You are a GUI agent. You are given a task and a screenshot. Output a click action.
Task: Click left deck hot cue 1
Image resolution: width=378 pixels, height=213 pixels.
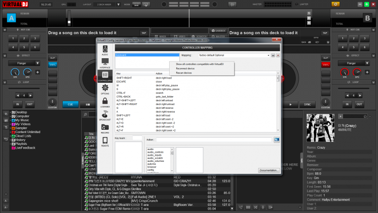click(x=13, y=38)
